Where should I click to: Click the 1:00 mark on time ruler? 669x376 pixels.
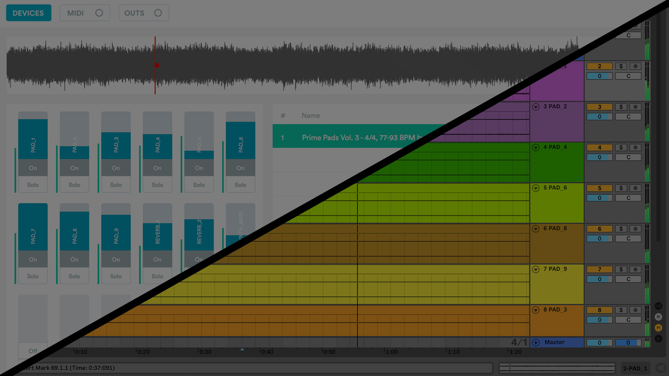tap(391, 352)
